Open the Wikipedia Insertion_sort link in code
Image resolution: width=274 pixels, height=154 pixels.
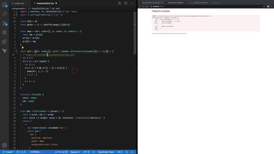click(x=50, y=55)
